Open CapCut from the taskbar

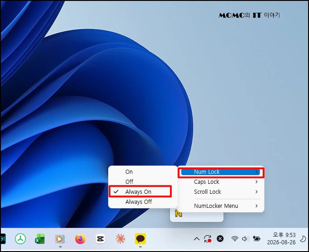tap(100, 239)
